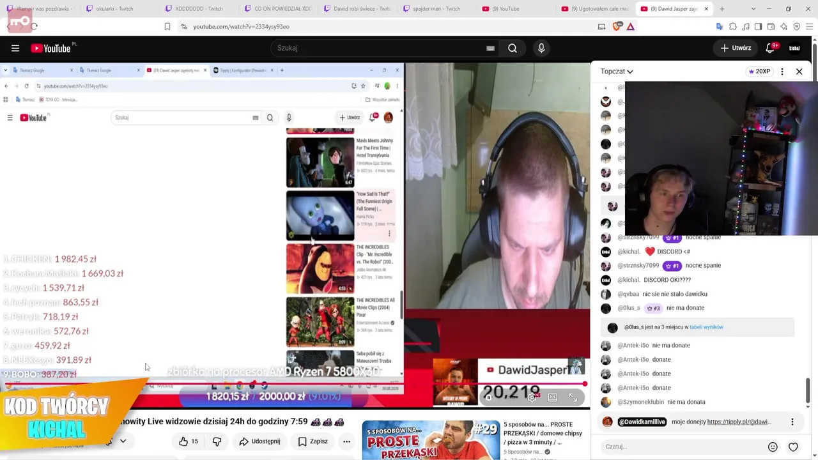Click the Udostępnij share button
This screenshot has height=460, width=818.
[259, 441]
